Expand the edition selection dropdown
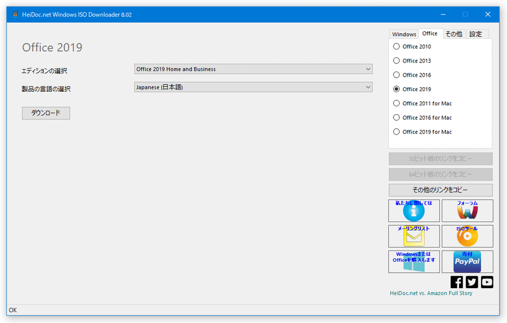507x323 pixels. (253, 69)
